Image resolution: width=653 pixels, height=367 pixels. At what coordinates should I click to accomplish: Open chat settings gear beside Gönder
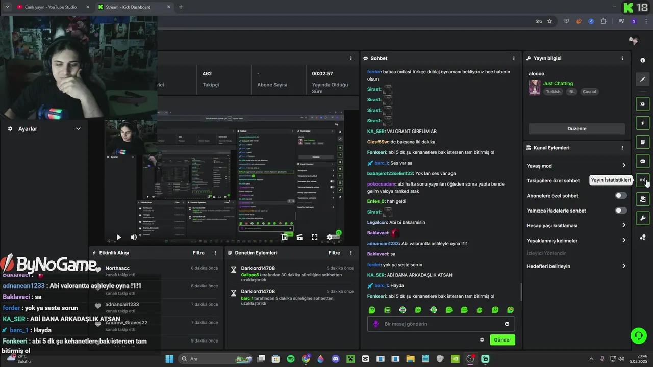point(482,340)
